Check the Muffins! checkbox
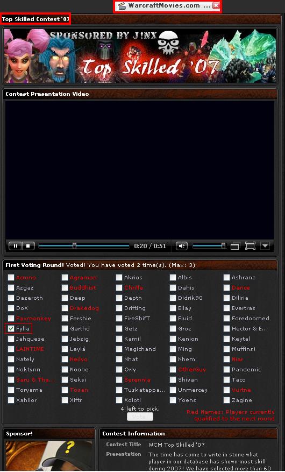Screen dimensions: 285x472 pyautogui.click(x=226, y=349)
